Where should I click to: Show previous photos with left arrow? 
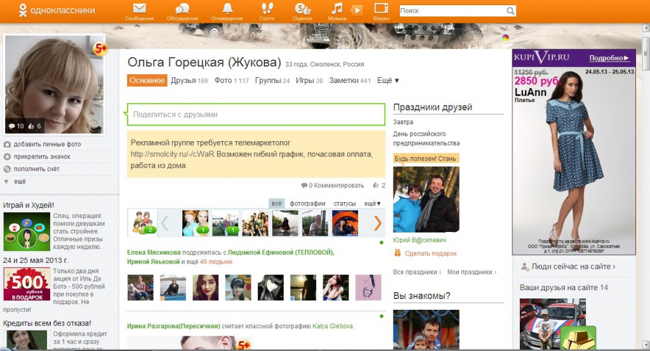click(x=164, y=223)
